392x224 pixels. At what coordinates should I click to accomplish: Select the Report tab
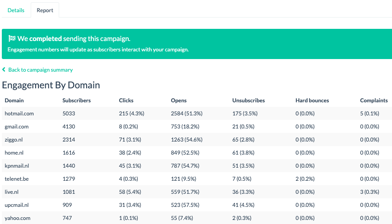[x=45, y=10]
